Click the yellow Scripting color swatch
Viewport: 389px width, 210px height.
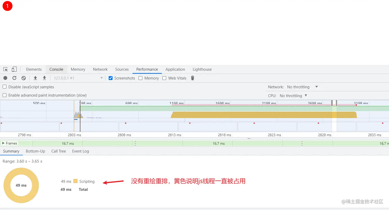click(75, 181)
